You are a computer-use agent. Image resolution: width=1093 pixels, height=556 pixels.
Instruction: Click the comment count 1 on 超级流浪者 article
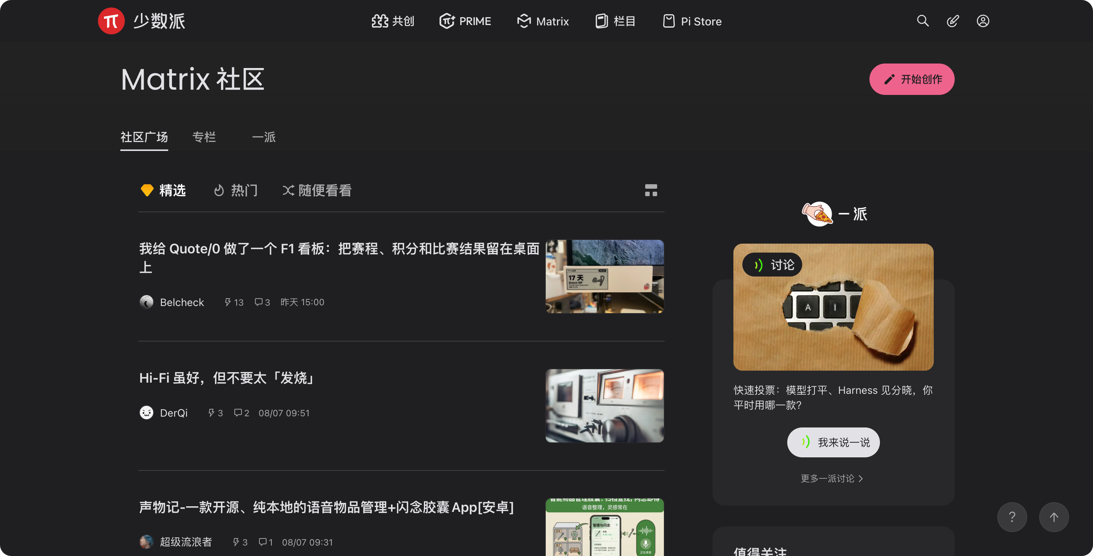[x=266, y=543]
